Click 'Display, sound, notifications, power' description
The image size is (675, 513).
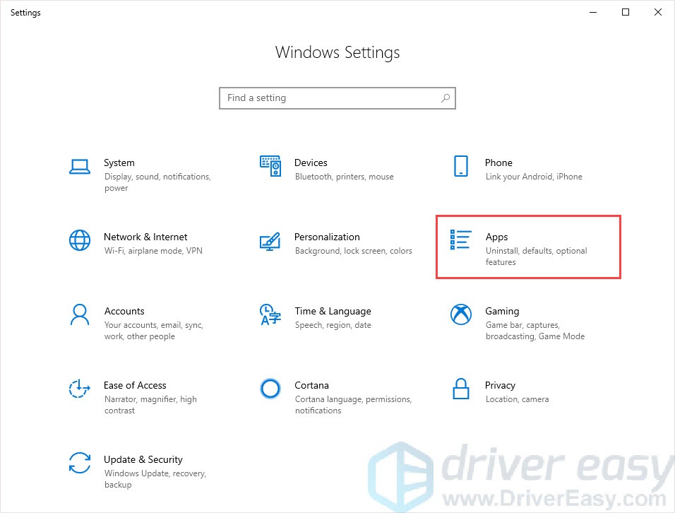157,182
